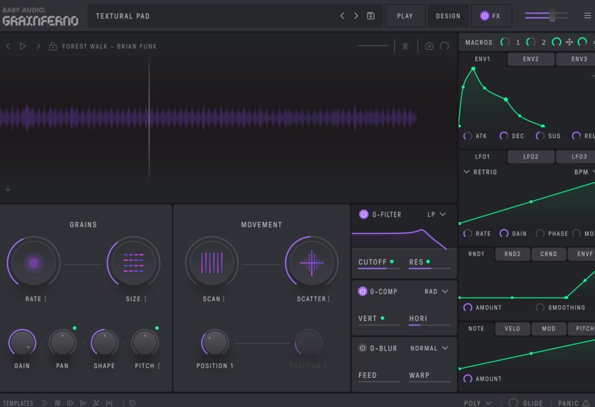Open the hamburger menu at top right
The image size is (595, 407).
(587, 16)
